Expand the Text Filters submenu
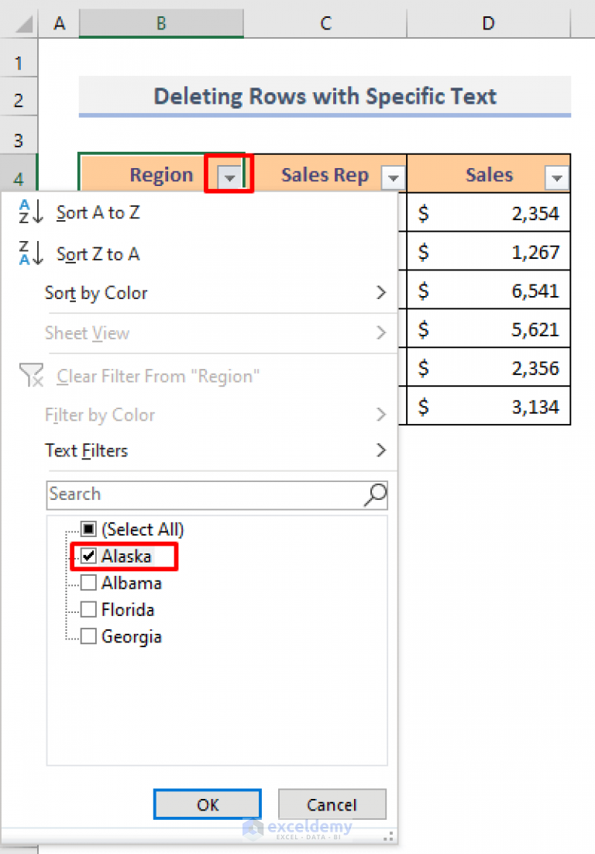 pos(215,451)
